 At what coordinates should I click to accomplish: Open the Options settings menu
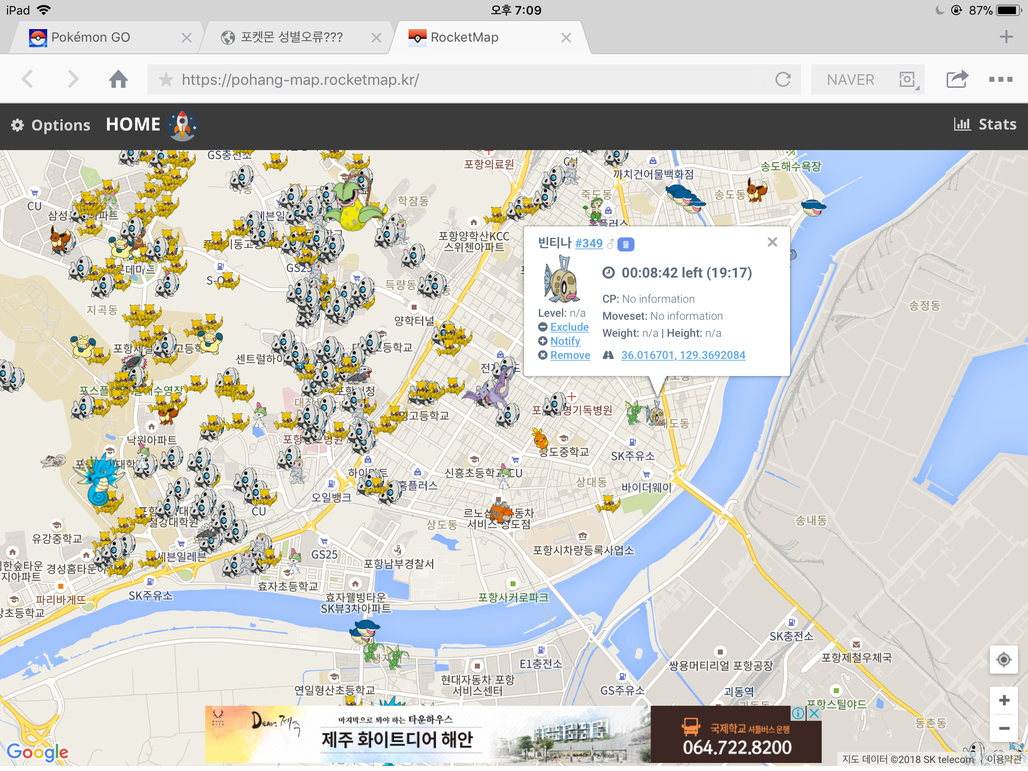click(x=51, y=125)
